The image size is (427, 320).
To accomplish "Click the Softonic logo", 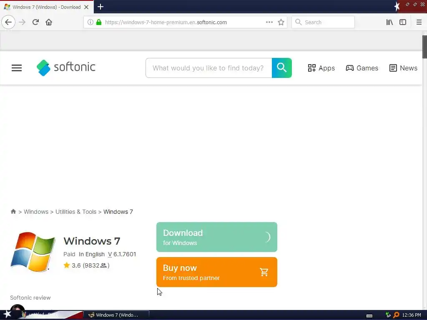I will click(x=66, y=67).
